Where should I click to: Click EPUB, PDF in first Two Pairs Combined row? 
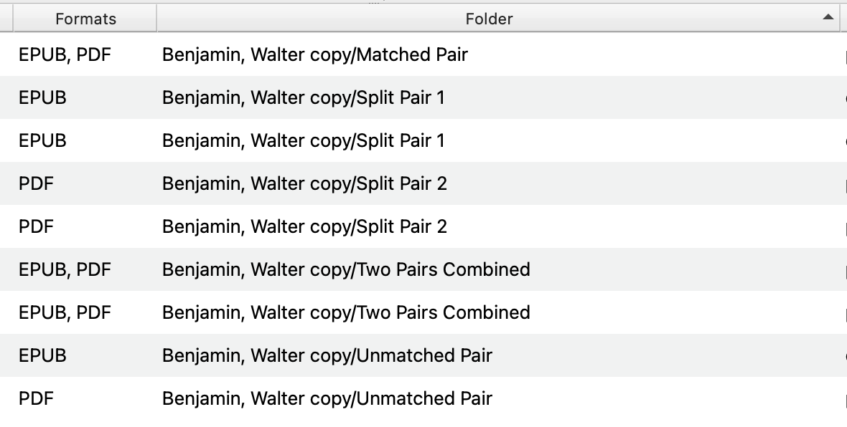(x=65, y=269)
